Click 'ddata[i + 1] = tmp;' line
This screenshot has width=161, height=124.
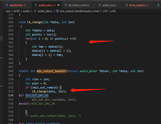[47, 55]
